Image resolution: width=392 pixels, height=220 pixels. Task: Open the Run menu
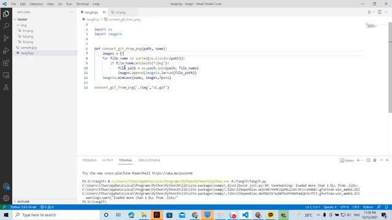pyautogui.click(x=69, y=4)
